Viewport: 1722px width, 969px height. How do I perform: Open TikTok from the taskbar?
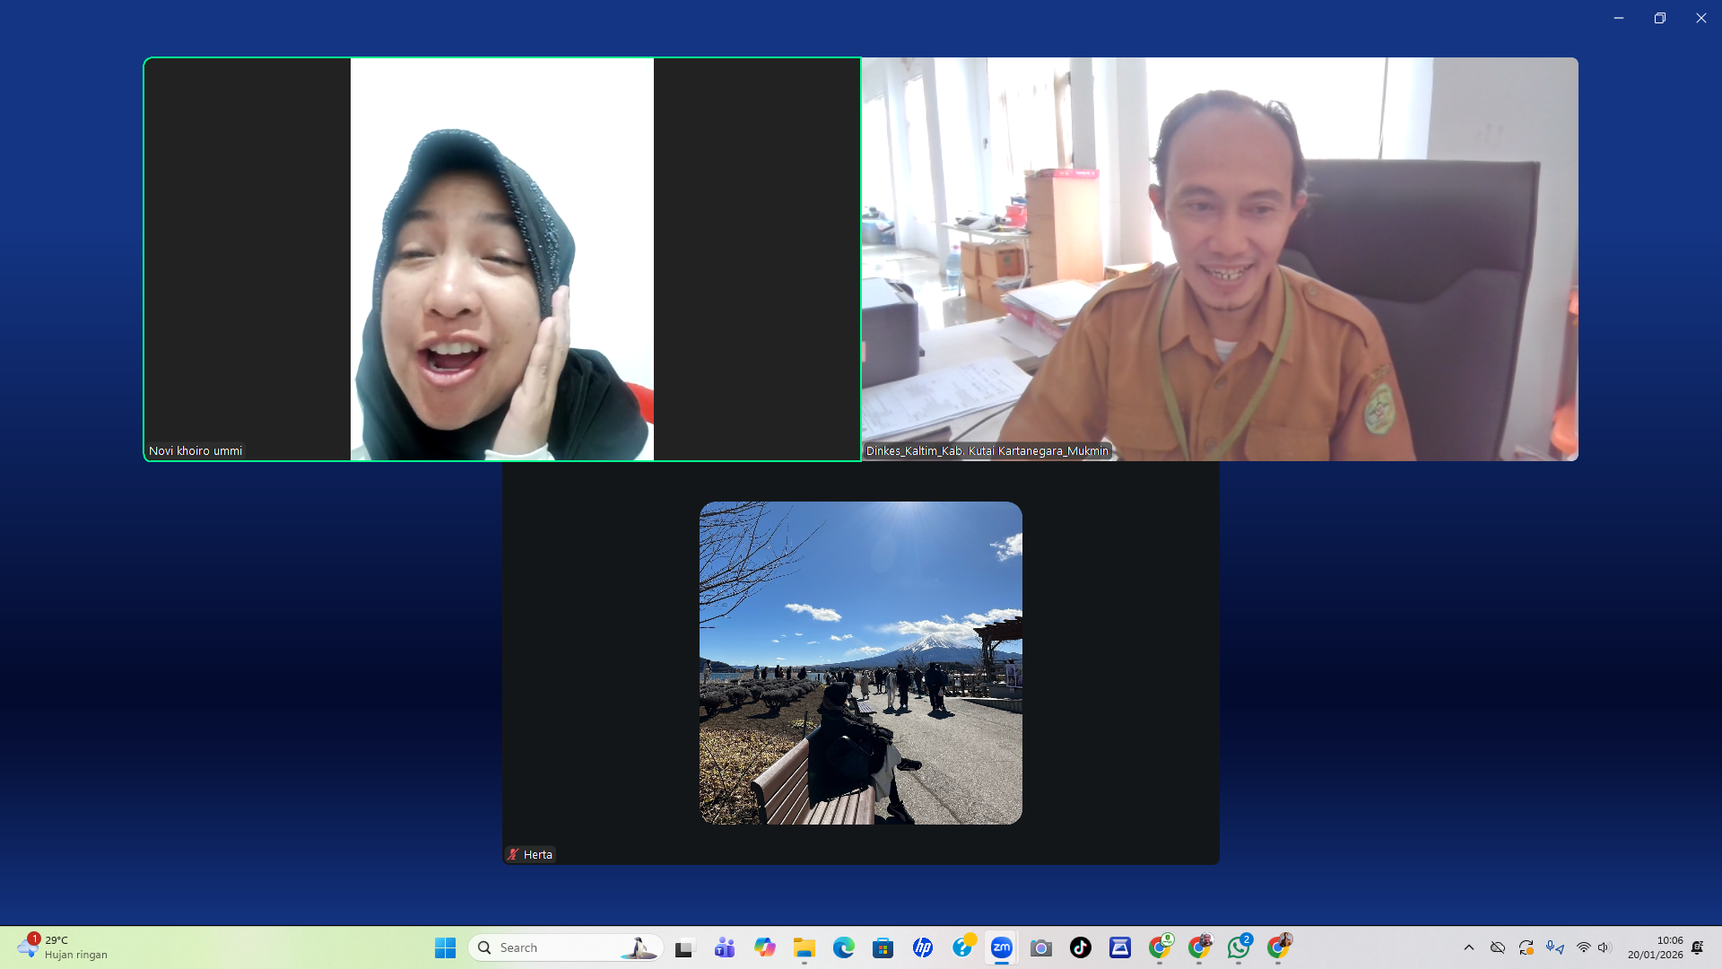click(x=1081, y=947)
